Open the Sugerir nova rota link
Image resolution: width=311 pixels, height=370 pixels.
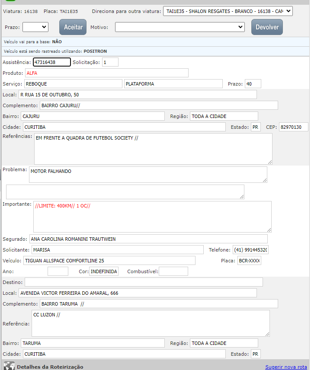(286, 367)
